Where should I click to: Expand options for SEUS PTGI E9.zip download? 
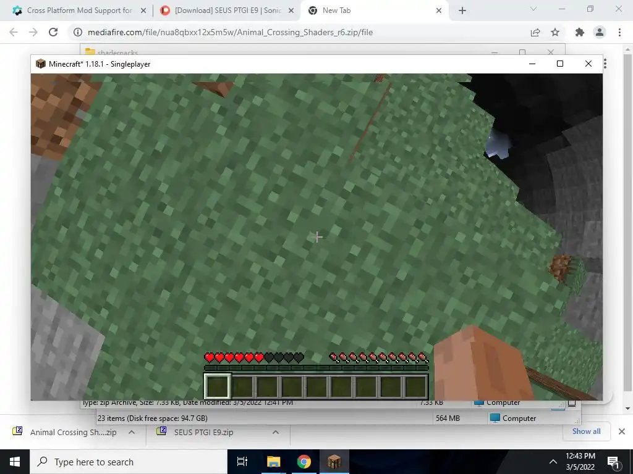click(x=275, y=432)
